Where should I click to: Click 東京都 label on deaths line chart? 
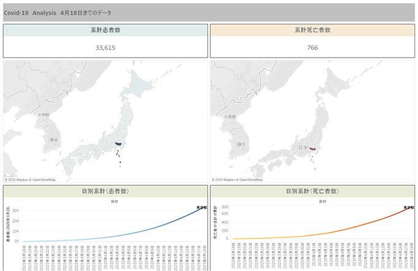(x=409, y=208)
